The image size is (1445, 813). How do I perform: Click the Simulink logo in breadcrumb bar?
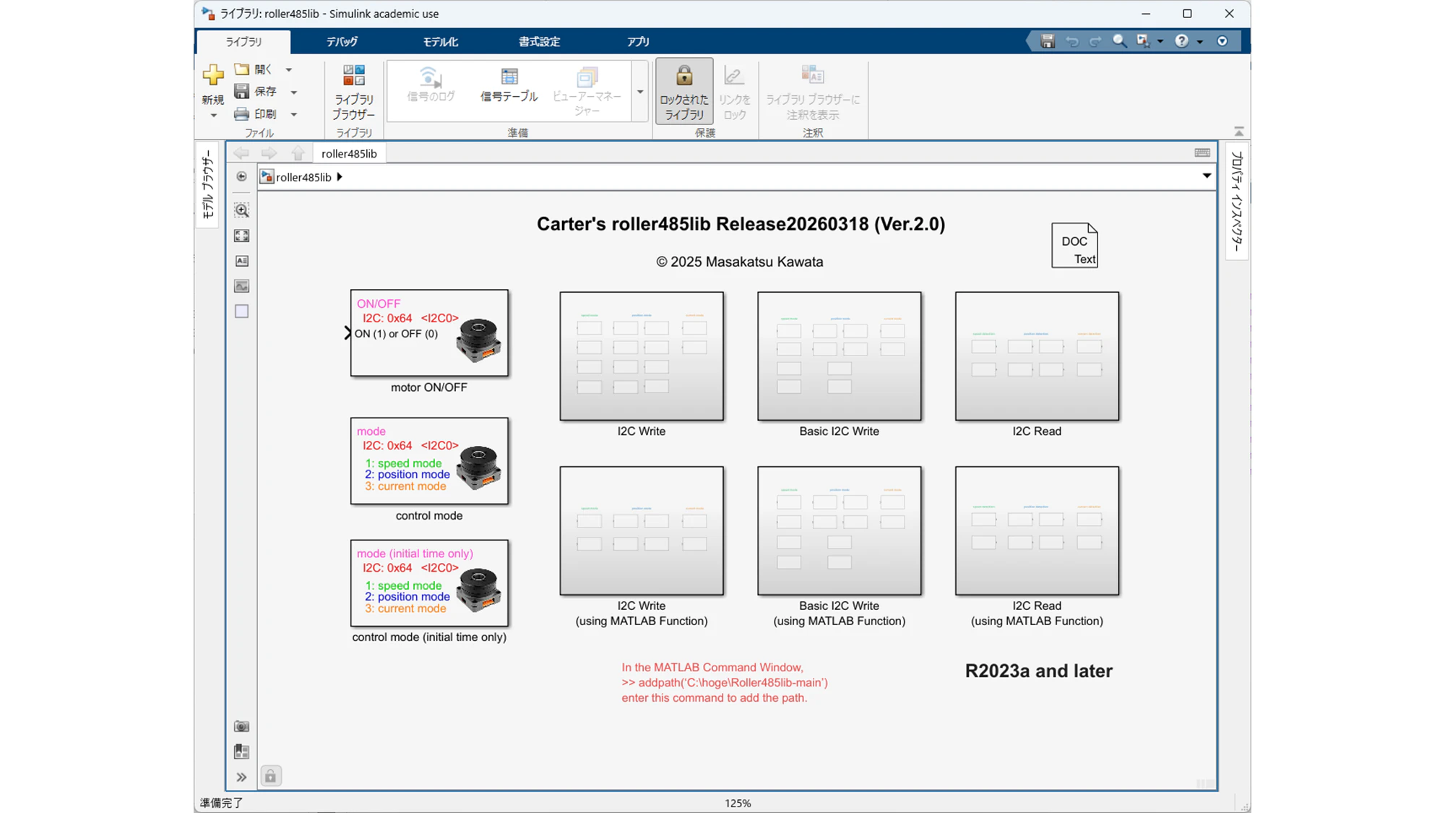[x=267, y=177]
